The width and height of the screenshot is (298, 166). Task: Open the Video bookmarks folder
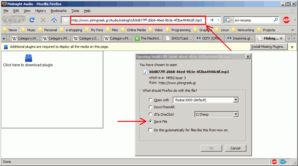pos(156,30)
